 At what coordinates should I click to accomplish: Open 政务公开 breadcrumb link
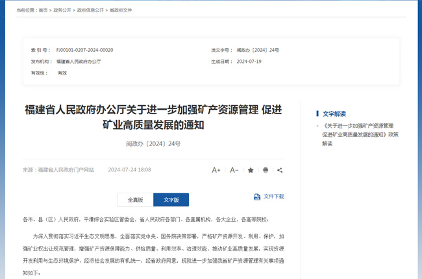click(x=63, y=10)
